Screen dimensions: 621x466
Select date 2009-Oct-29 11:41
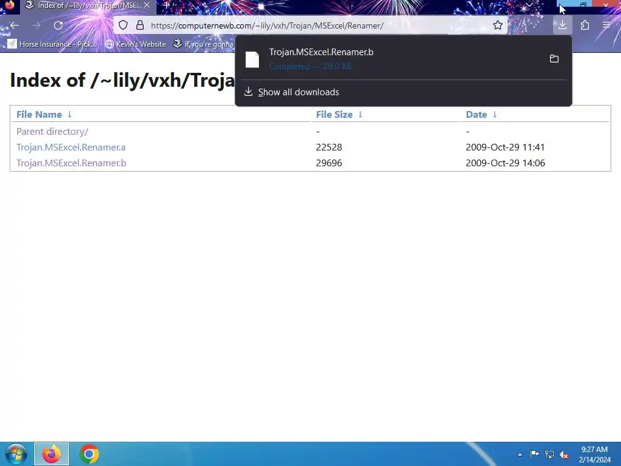505,147
